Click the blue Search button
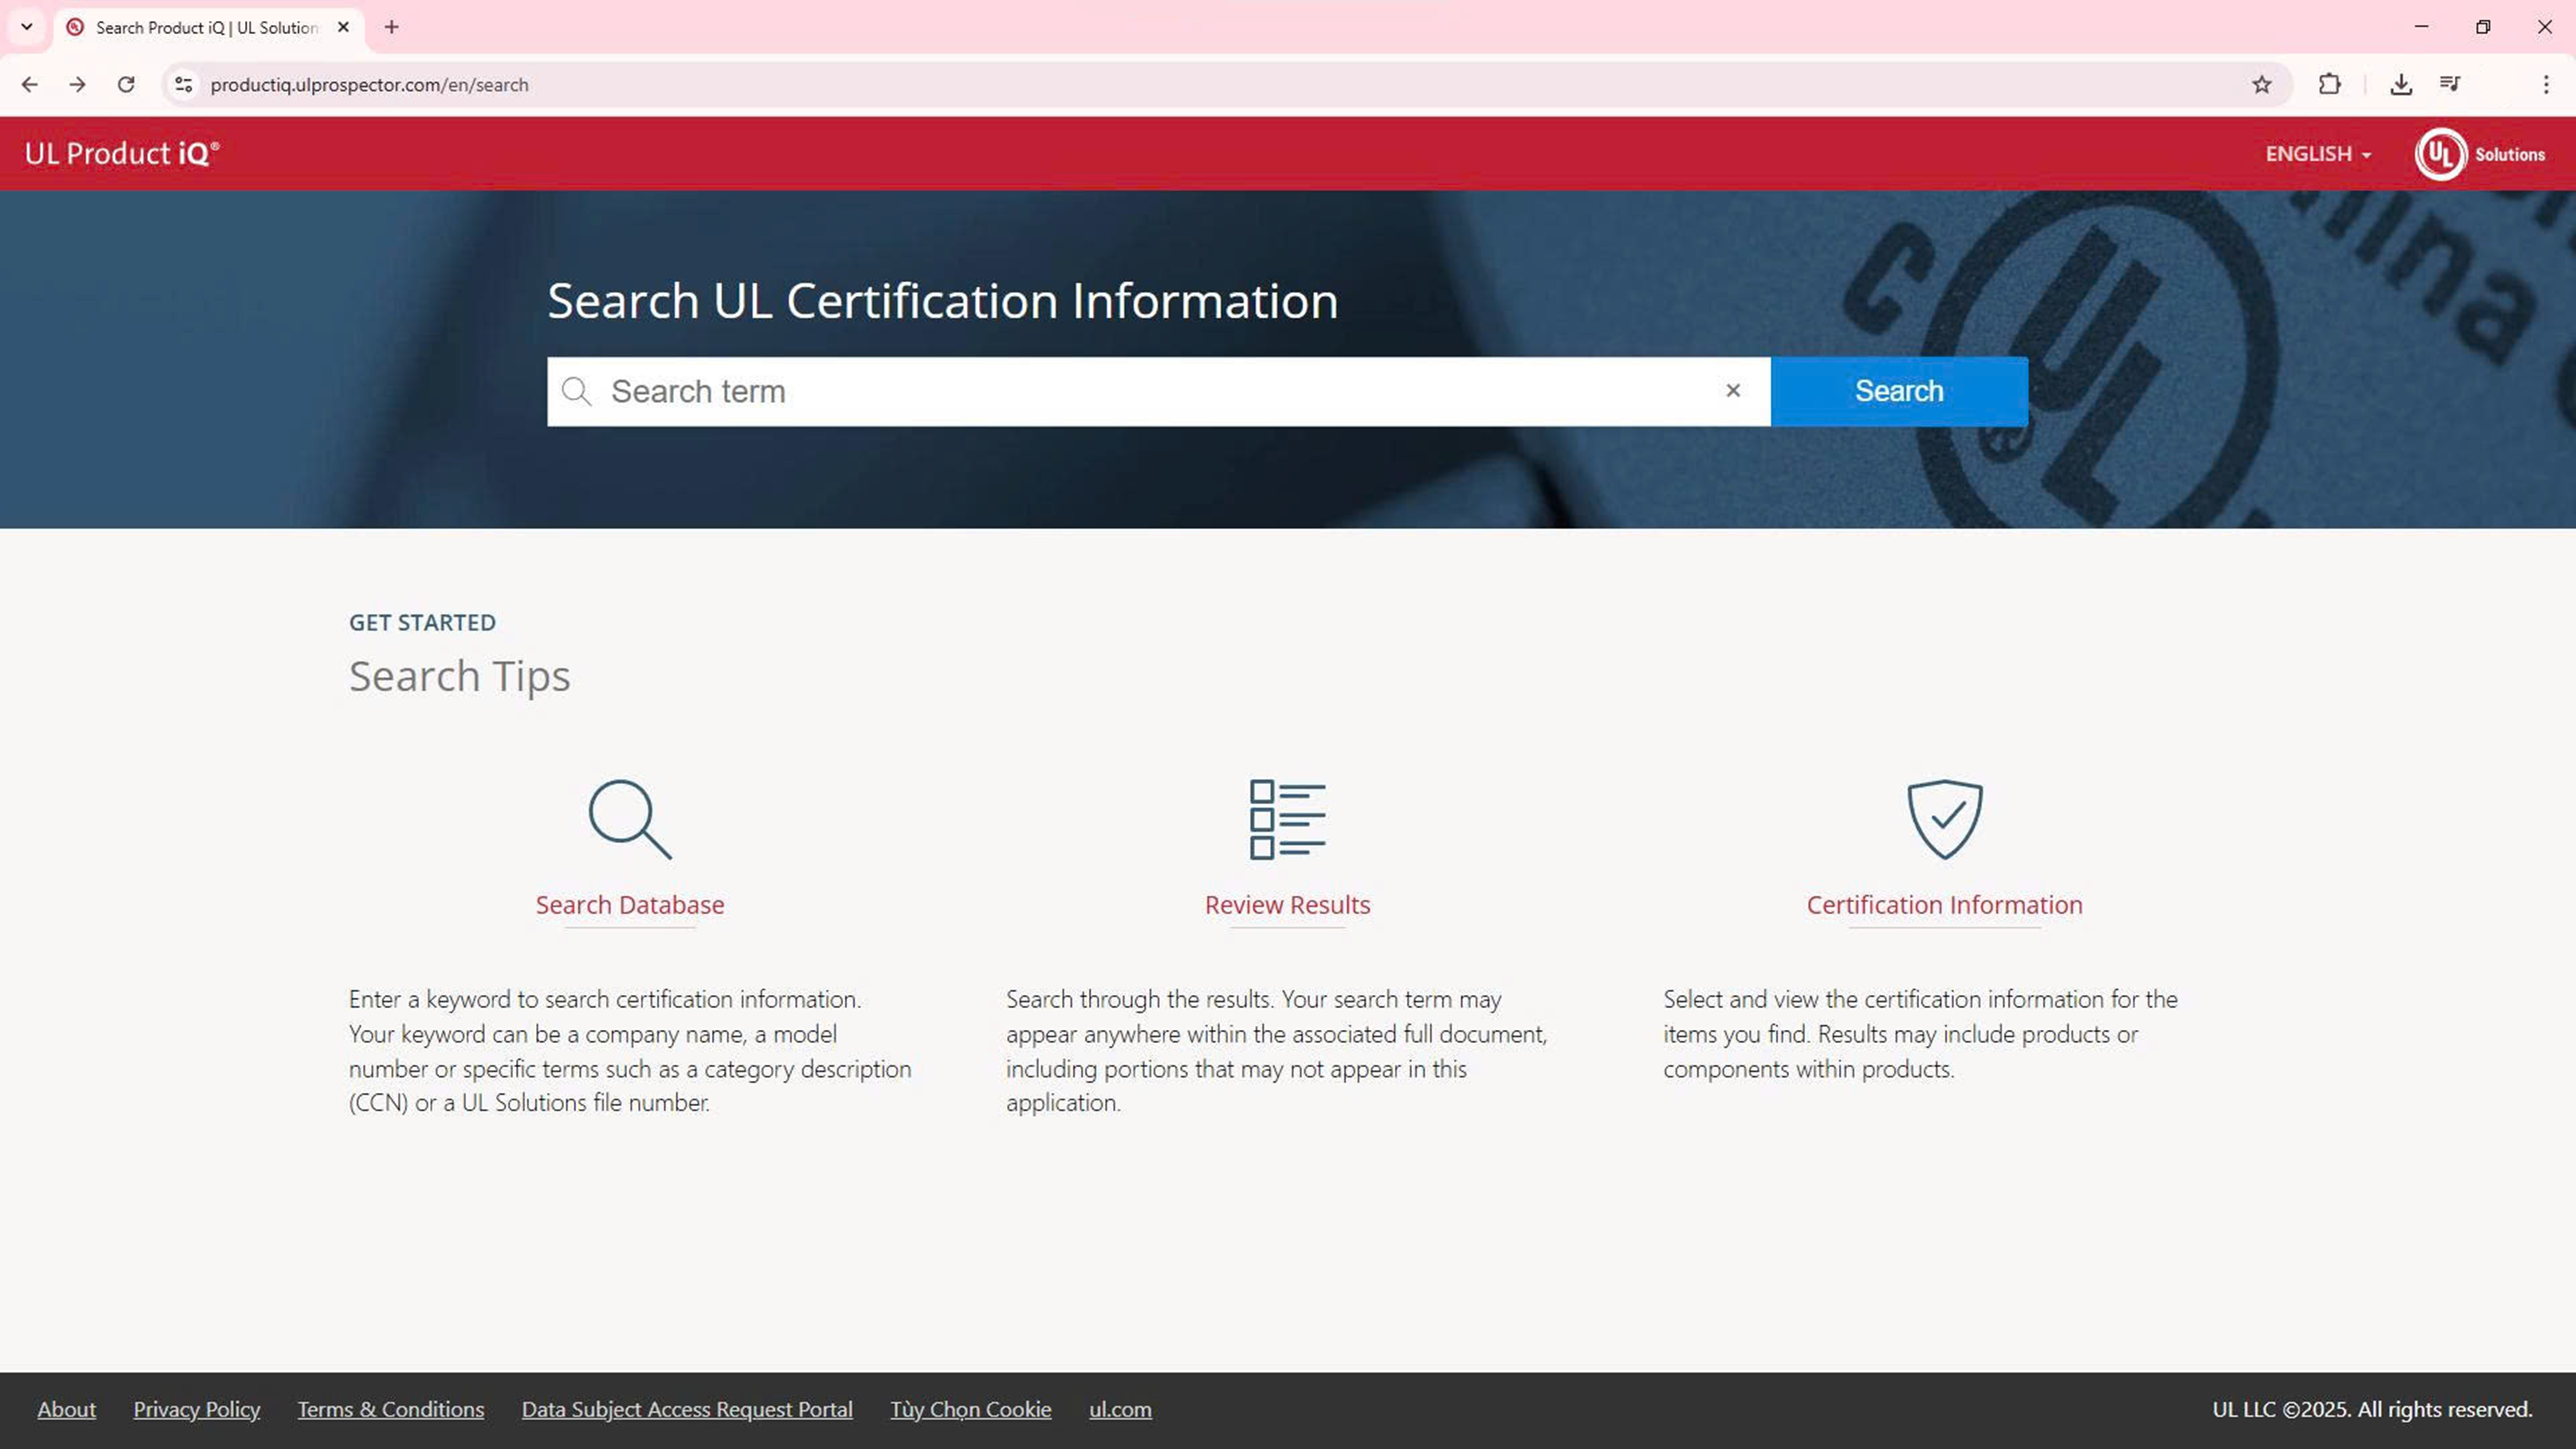The image size is (2576, 1449). (1899, 391)
